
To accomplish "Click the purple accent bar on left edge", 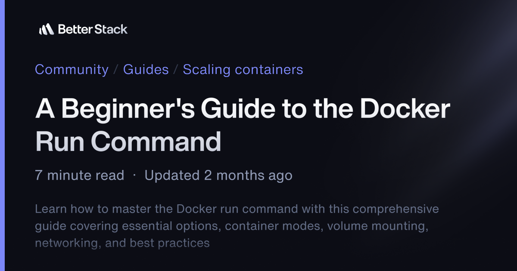I will pyautogui.click(x=2, y=135).
